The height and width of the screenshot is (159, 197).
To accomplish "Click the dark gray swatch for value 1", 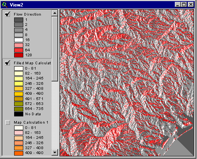I will click(x=19, y=20).
